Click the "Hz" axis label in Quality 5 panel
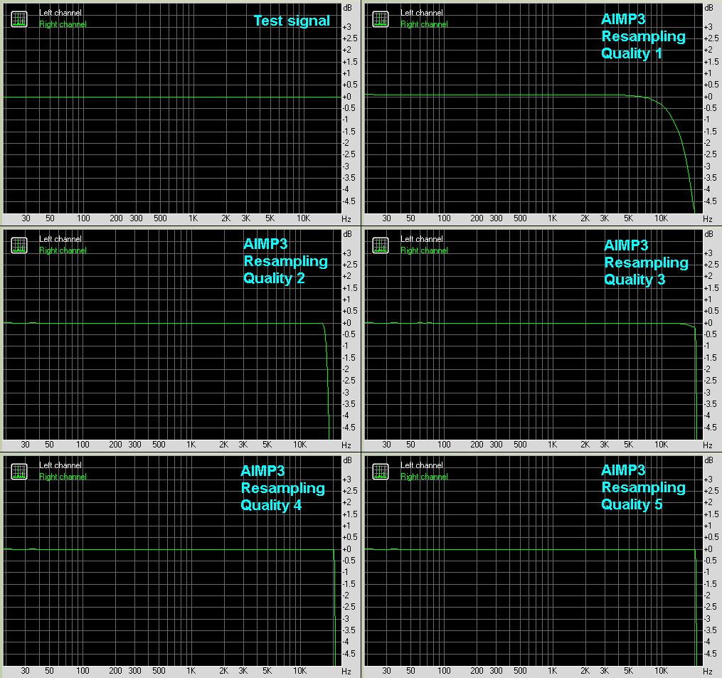The height and width of the screenshot is (678, 722). [708, 672]
